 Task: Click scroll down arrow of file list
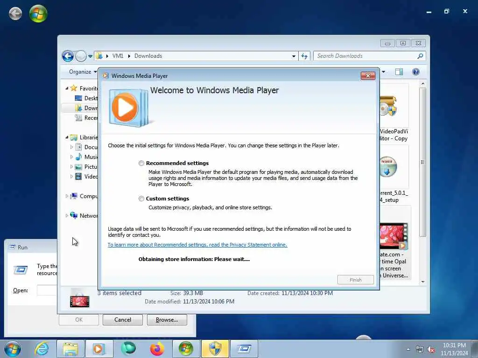[x=422, y=282]
